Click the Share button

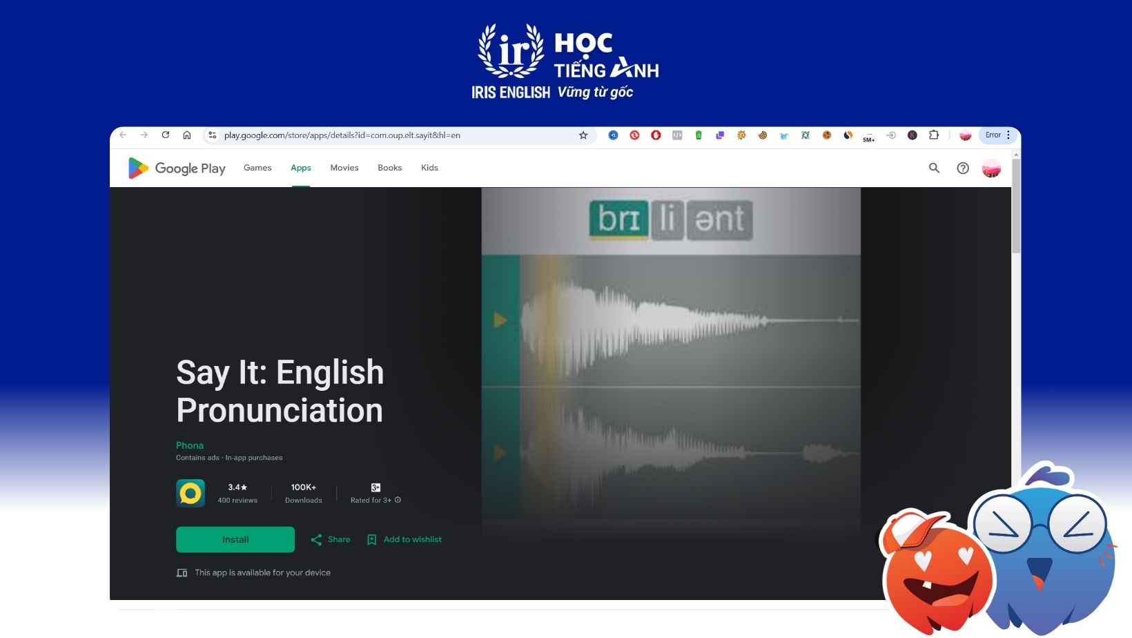(x=331, y=539)
